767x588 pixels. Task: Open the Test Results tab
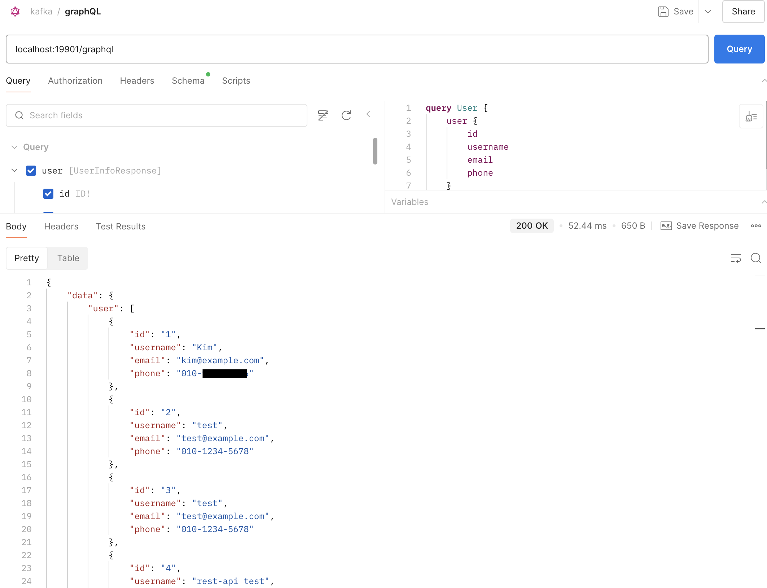[x=120, y=227]
